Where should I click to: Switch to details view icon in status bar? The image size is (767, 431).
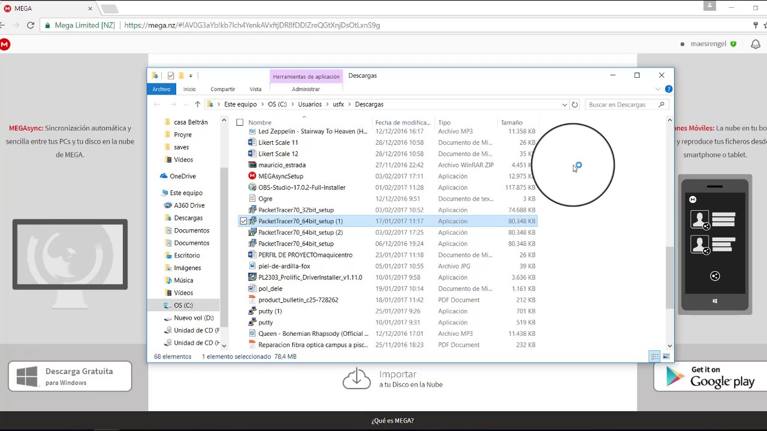[x=655, y=356]
